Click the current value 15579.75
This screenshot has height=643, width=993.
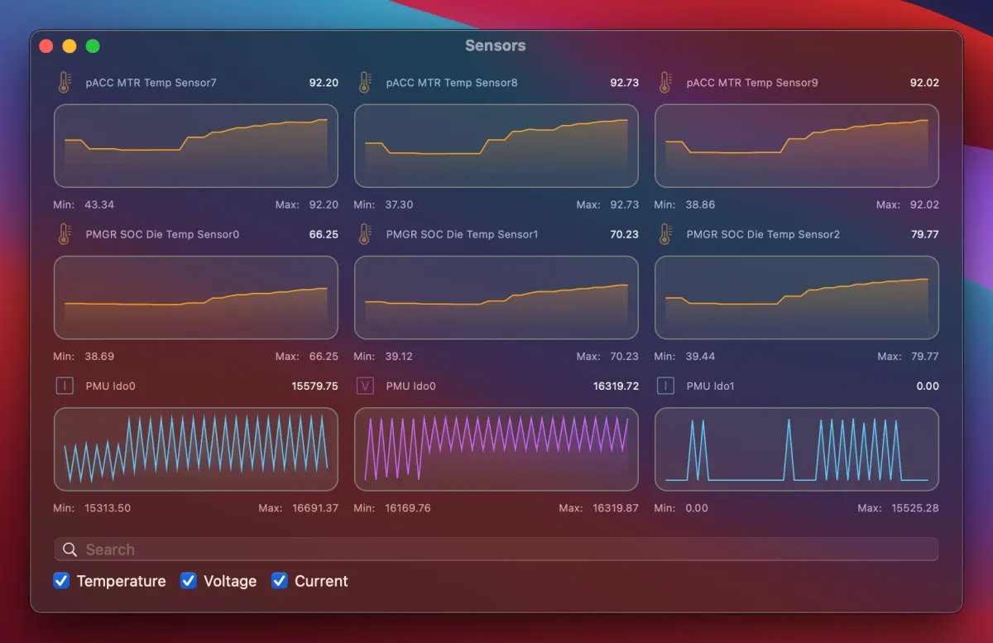click(x=315, y=386)
